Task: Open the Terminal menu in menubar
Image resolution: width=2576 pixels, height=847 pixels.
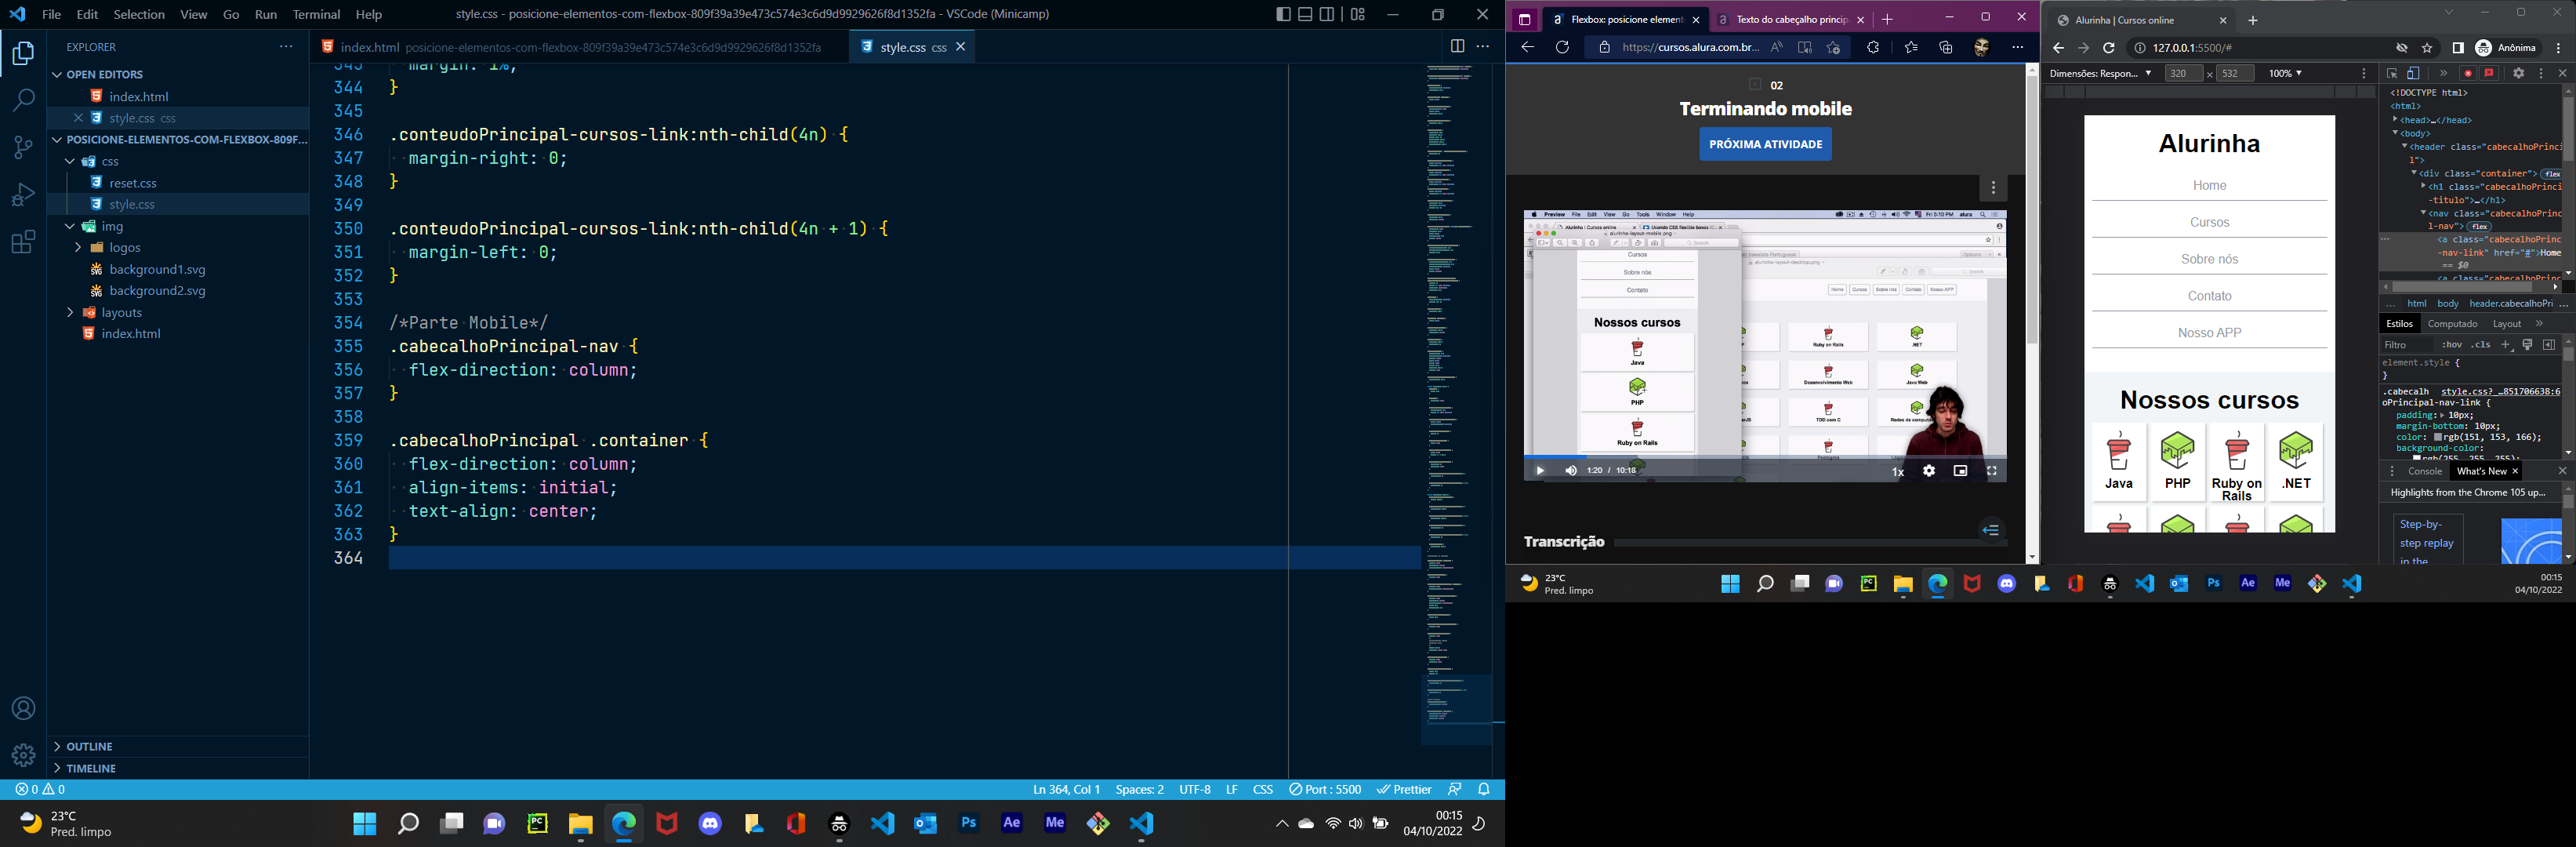Action: point(317,13)
